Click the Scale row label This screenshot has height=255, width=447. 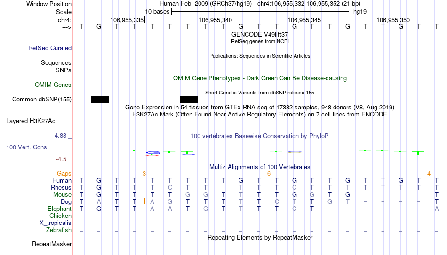pos(64,12)
